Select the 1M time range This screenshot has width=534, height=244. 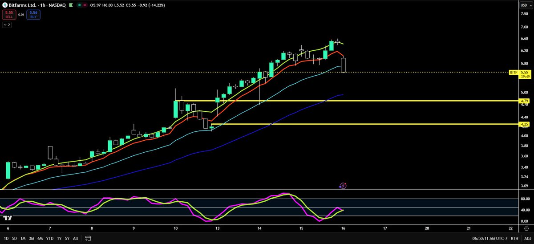(x=23, y=238)
